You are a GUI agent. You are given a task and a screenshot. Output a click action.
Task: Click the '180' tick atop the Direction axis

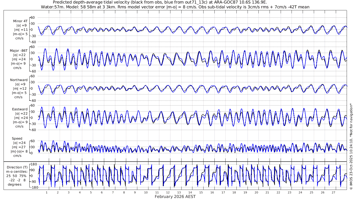coord(34,164)
